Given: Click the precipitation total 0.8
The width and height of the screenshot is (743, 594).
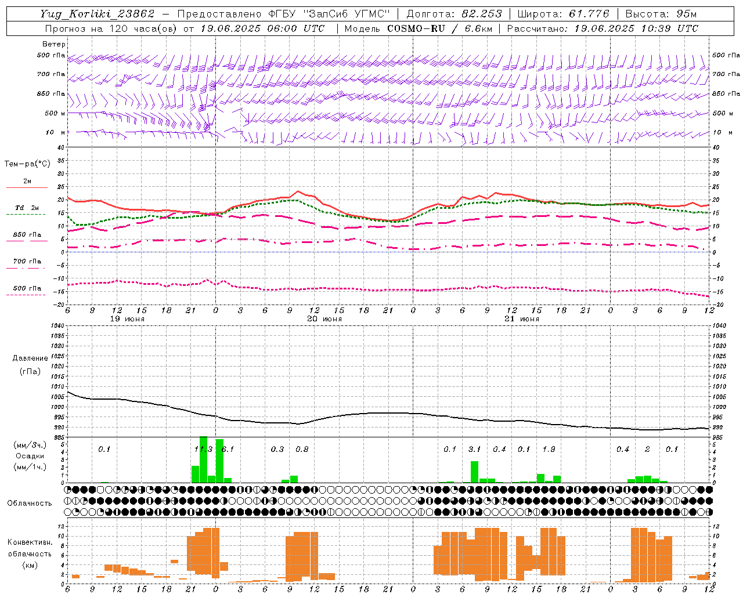Looking at the screenshot, I should pyautogui.click(x=302, y=449).
